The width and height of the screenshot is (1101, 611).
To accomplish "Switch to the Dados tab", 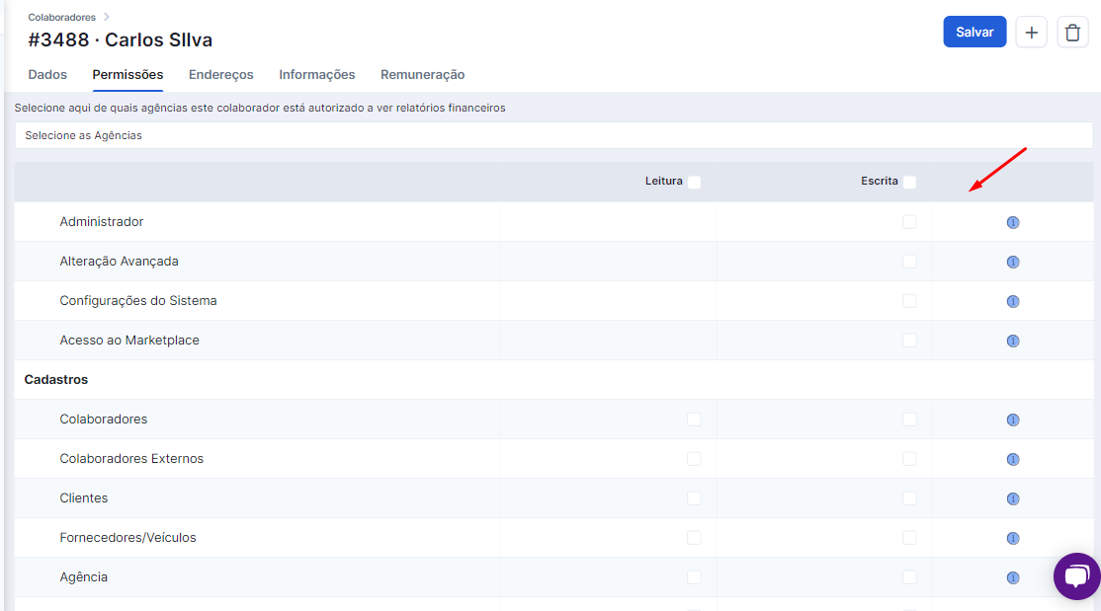I will tap(47, 74).
